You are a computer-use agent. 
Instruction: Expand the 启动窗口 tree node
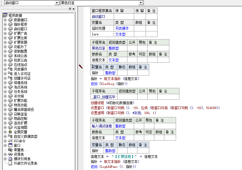point(5,29)
